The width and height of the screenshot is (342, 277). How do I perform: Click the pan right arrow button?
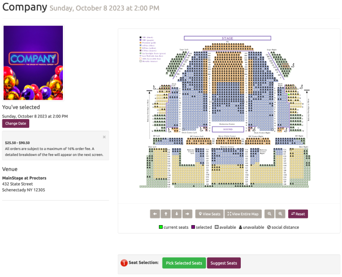pyautogui.click(x=187, y=214)
